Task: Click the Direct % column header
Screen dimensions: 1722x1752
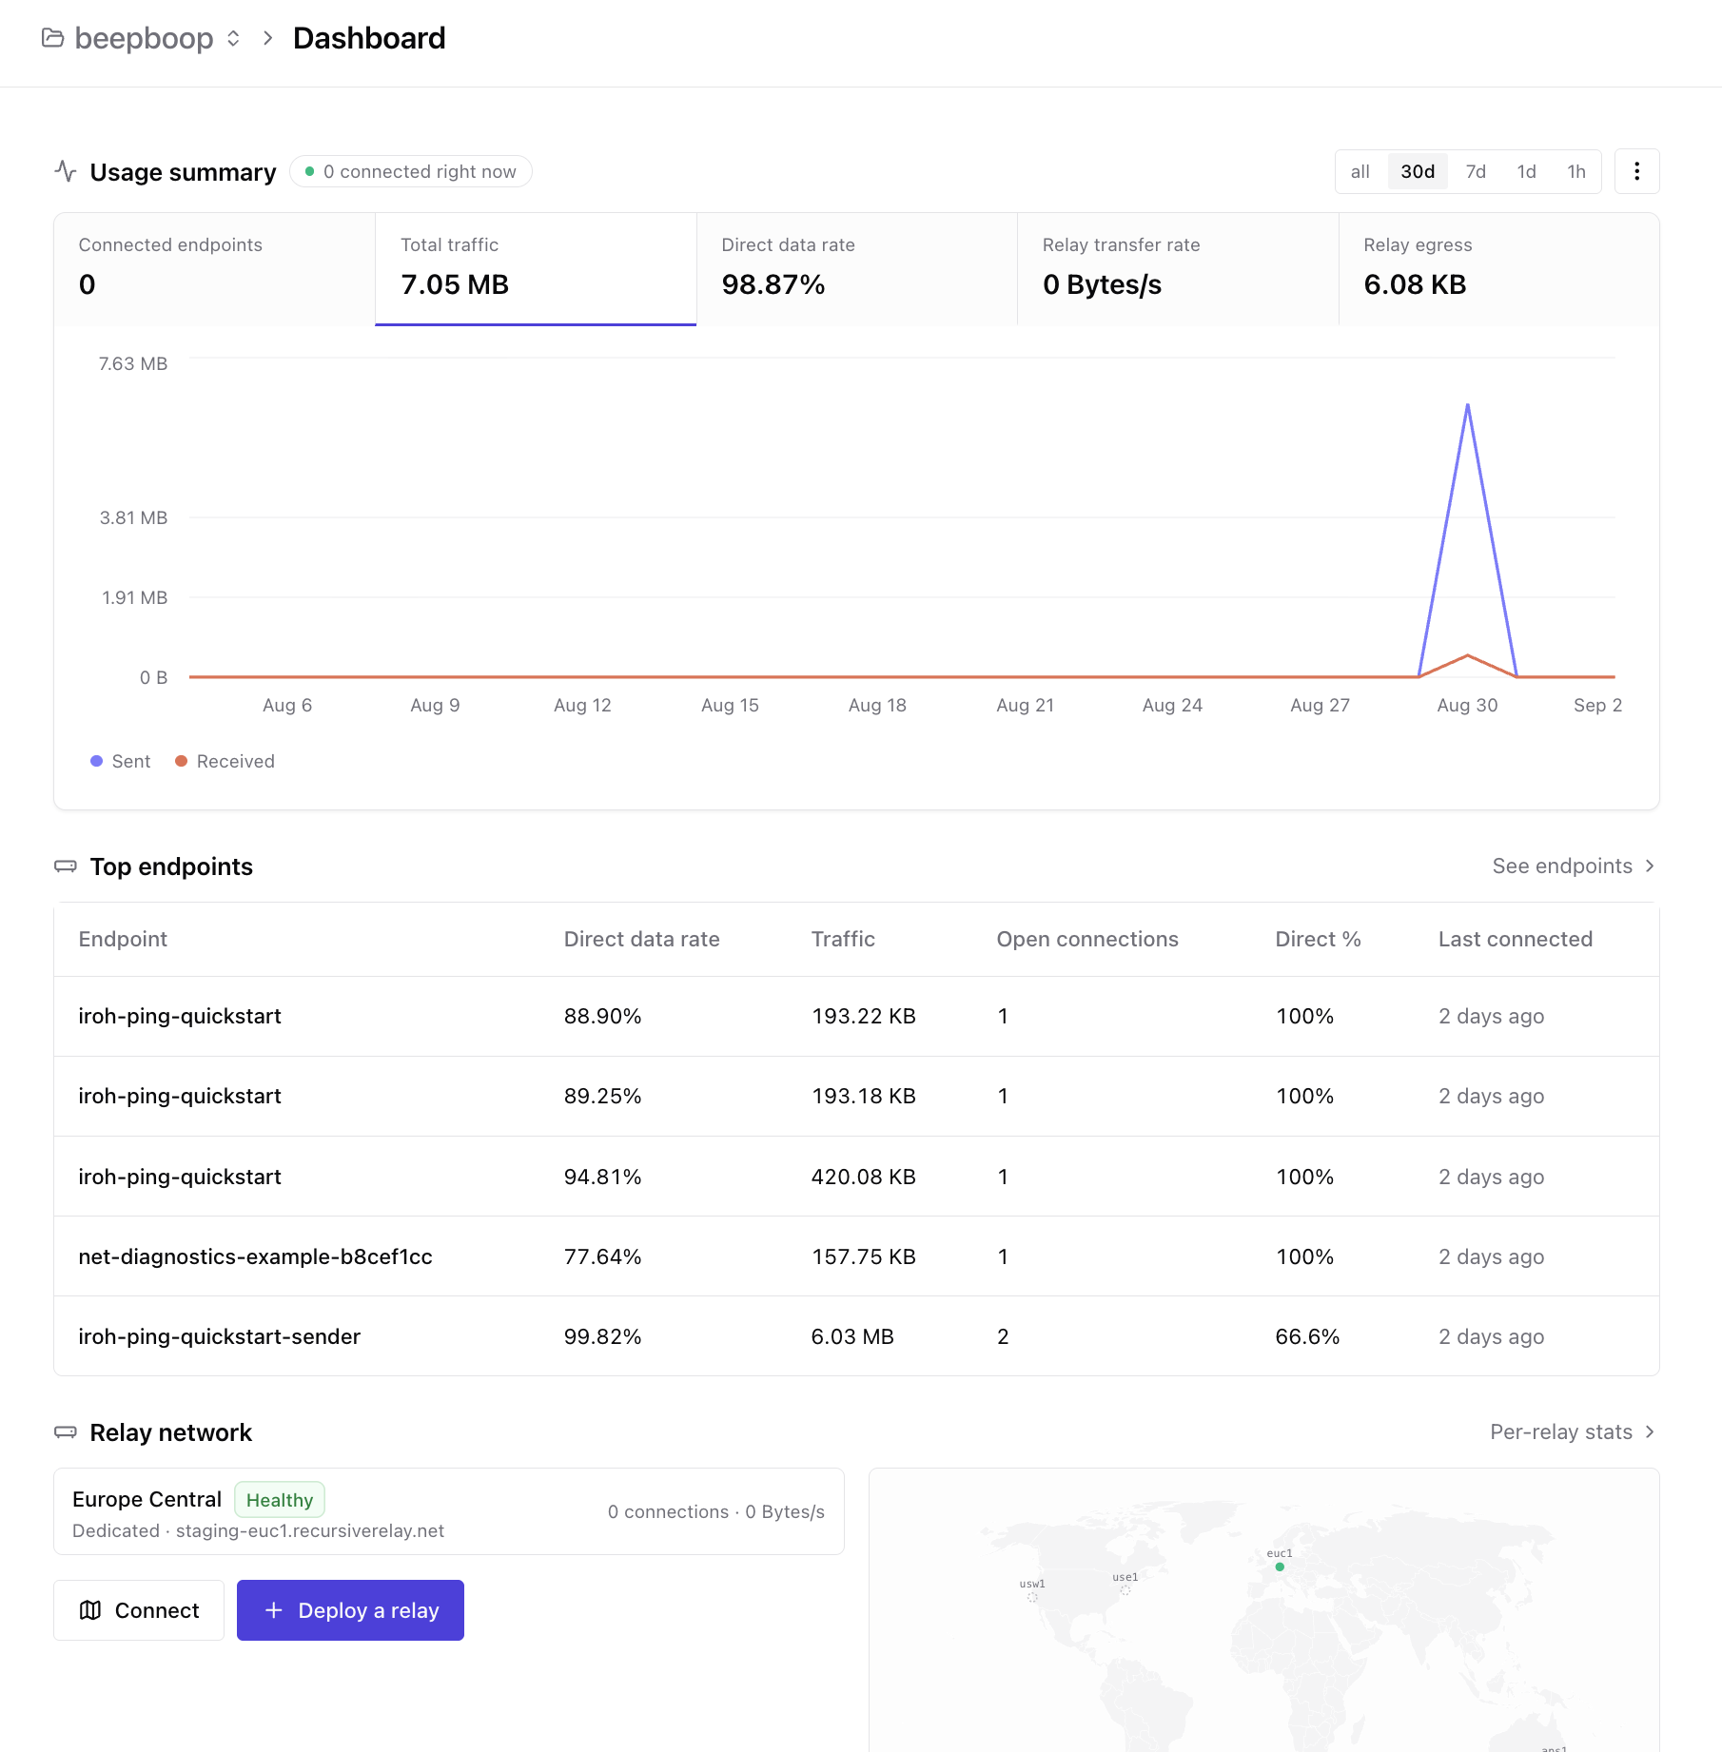Action: pos(1318,939)
